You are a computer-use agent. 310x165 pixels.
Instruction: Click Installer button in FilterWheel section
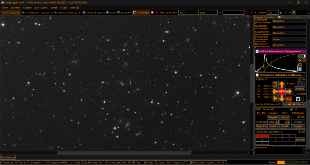pyautogui.click(x=301, y=140)
